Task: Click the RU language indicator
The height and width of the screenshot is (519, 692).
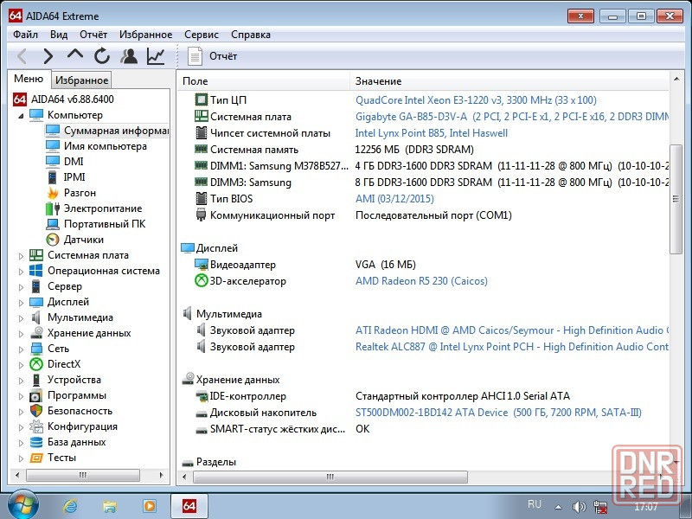Action: pos(535,504)
